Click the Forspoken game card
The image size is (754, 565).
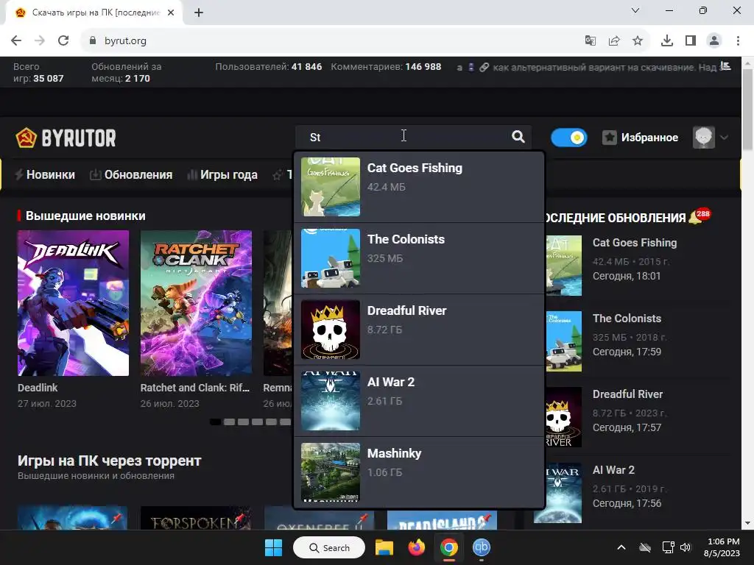coord(196,518)
